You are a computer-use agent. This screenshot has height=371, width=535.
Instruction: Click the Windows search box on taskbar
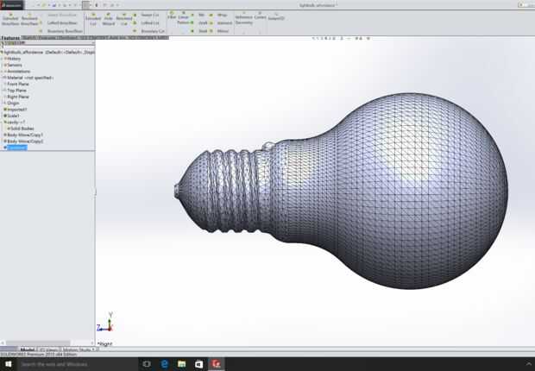click(69, 364)
